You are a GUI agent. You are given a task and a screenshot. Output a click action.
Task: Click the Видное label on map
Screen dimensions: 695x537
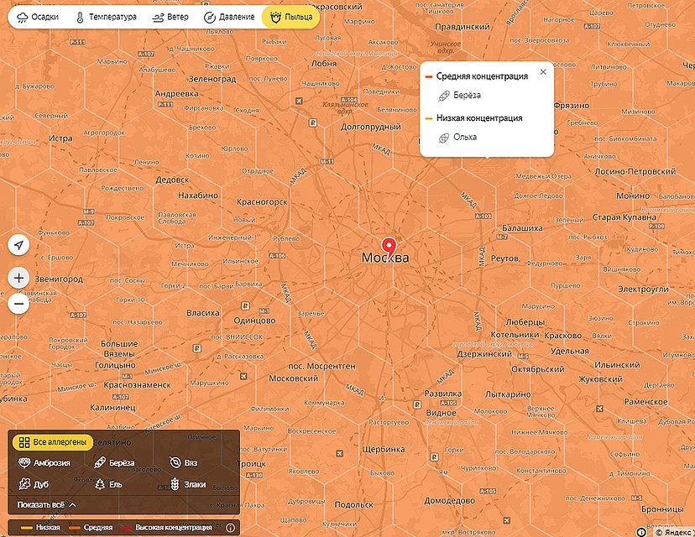[441, 413]
